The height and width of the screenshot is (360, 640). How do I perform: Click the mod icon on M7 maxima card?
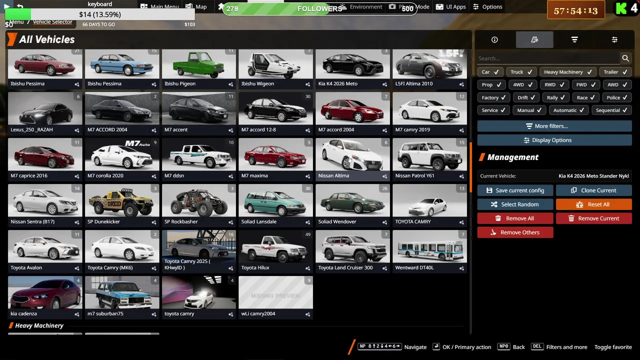(x=307, y=176)
